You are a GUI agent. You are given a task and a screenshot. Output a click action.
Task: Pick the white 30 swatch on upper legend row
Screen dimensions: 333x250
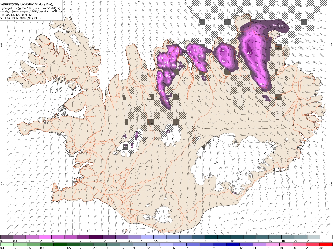click(x=326, y=237)
